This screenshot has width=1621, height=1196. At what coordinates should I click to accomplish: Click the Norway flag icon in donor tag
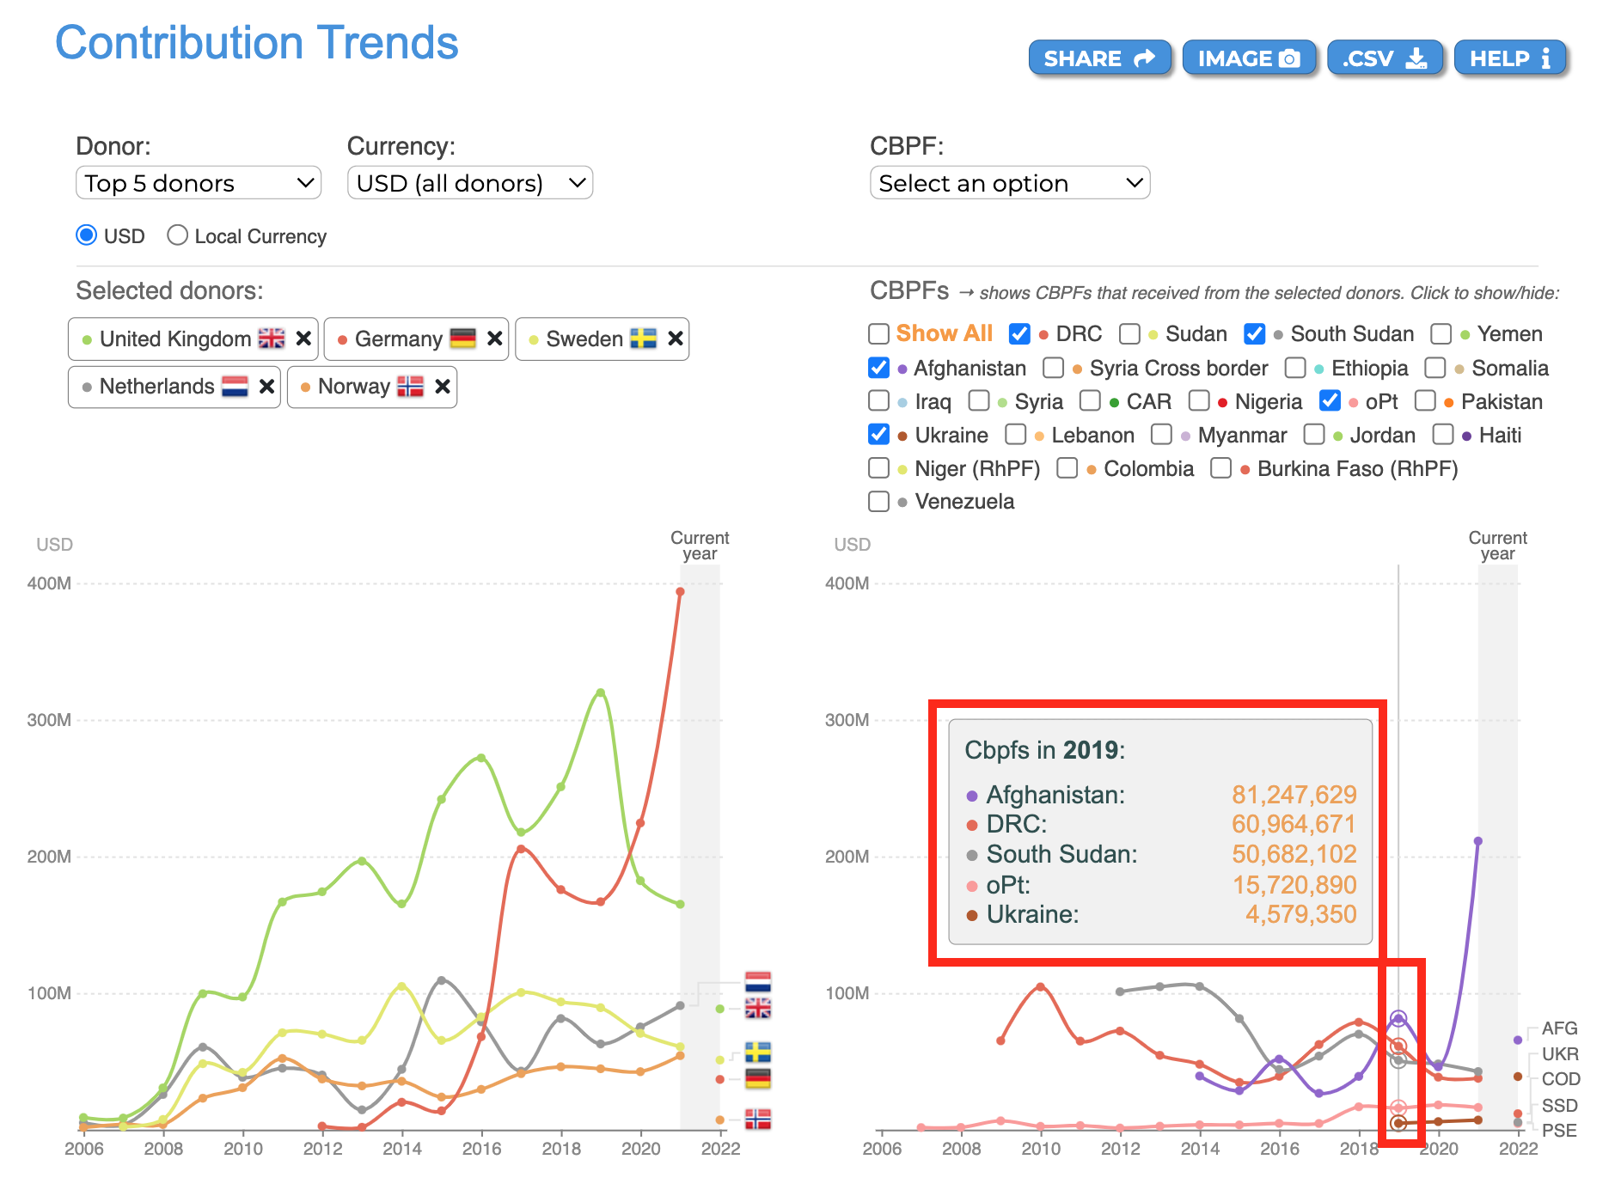tap(410, 387)
